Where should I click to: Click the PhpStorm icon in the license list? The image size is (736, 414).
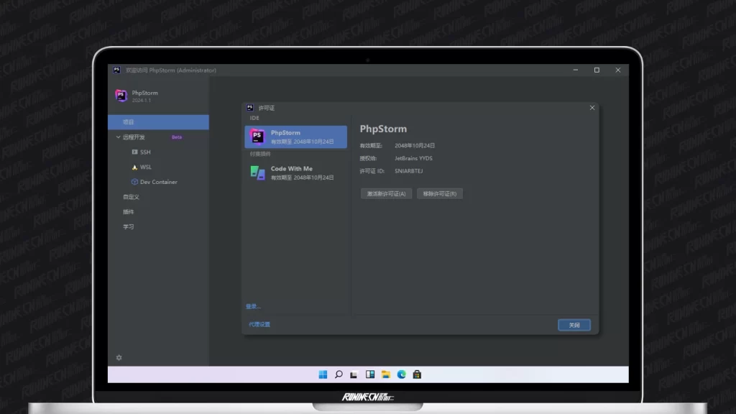257,137
